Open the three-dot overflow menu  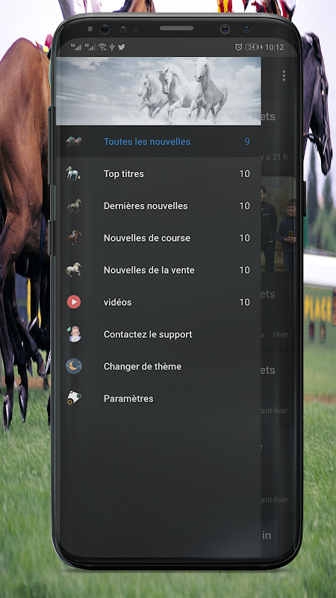point(284,75)
